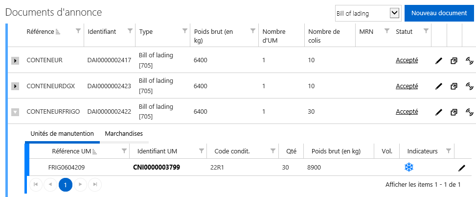Open the signal icon on the CONTENEURFRIGO row
This screenshot has width=476, height=197.
(469, 112)
